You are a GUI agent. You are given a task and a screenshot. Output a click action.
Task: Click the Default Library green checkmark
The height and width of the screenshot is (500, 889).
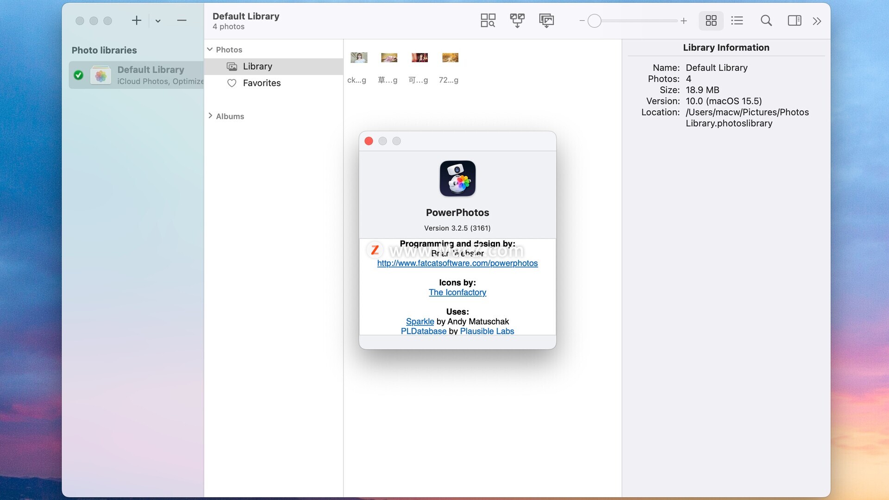79,75
